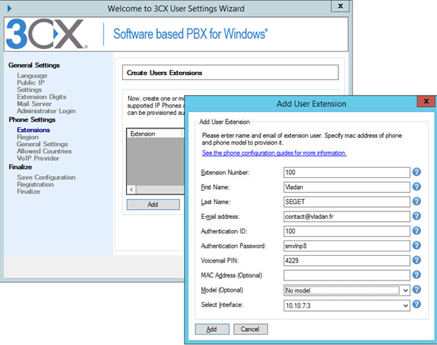Select Region in the sidebar
Screen dimensions: 437x345
tap(27, 137)
